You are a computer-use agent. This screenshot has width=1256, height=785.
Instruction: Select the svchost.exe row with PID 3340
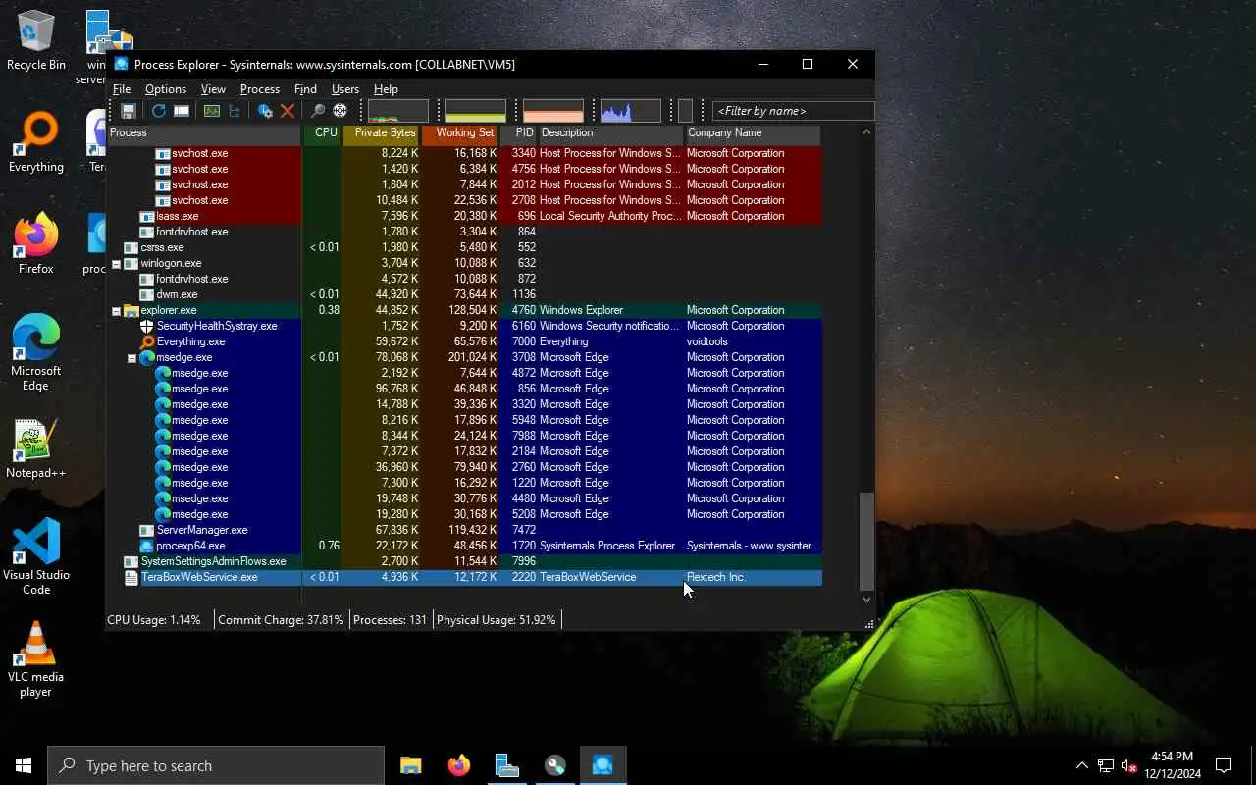[464, 153]
